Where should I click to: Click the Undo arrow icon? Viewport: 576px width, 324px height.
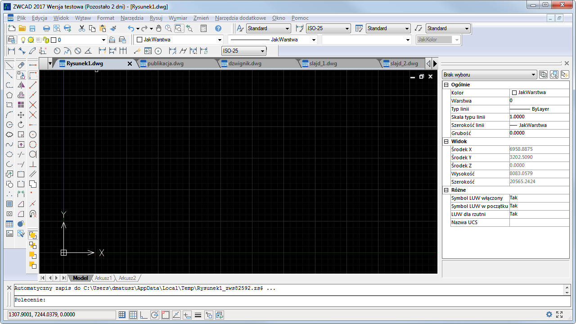pos(130,28)
